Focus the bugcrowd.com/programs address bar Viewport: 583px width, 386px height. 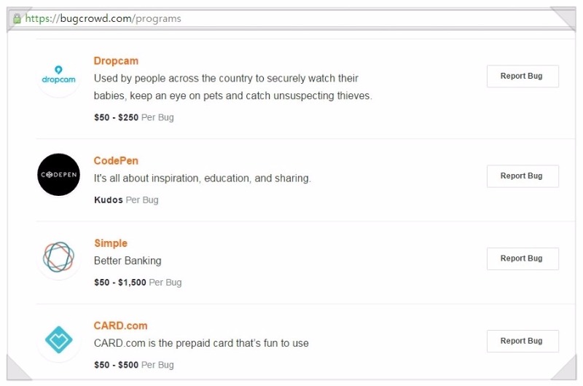coord(290,19)
